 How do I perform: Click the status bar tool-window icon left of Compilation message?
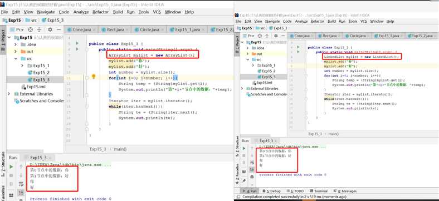click(238, 197)
